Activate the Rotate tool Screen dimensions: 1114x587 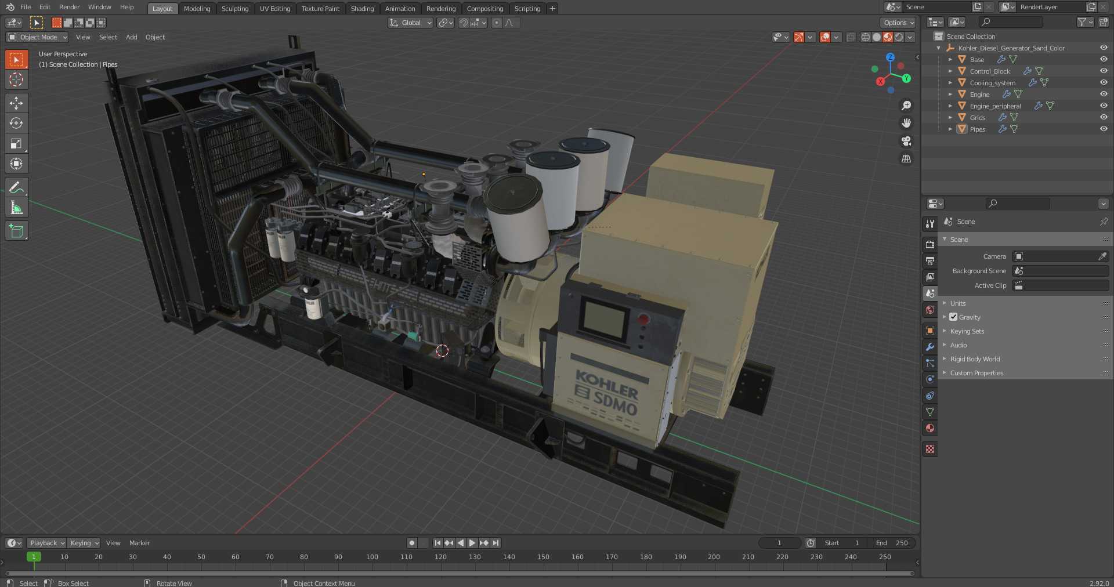click(16, 123)
